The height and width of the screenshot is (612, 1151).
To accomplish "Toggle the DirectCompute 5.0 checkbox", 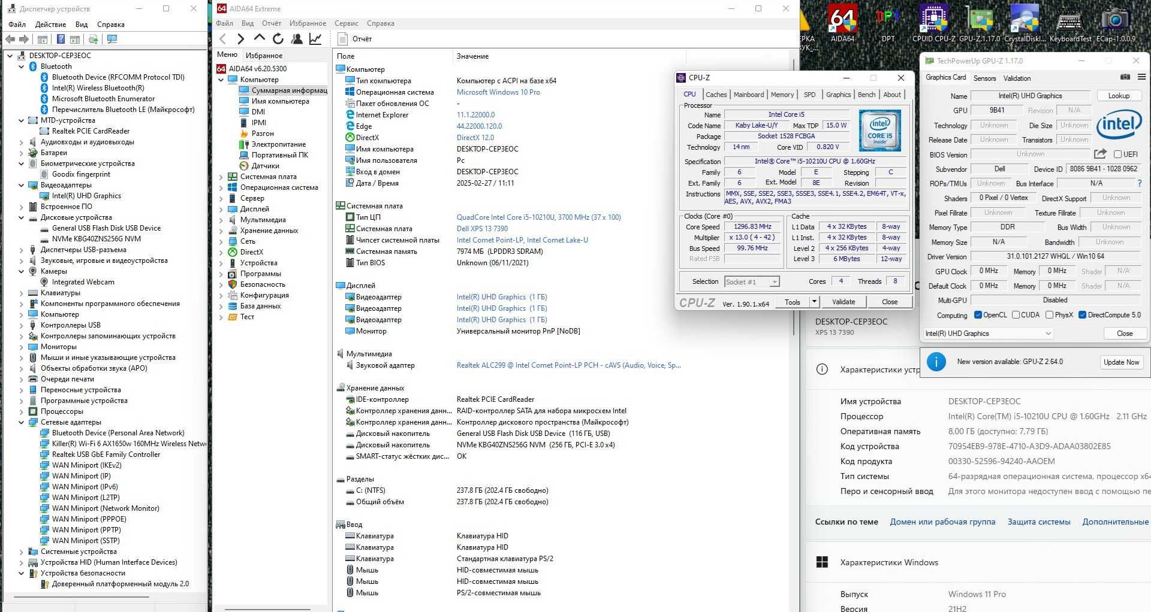I will [1083, 315].
